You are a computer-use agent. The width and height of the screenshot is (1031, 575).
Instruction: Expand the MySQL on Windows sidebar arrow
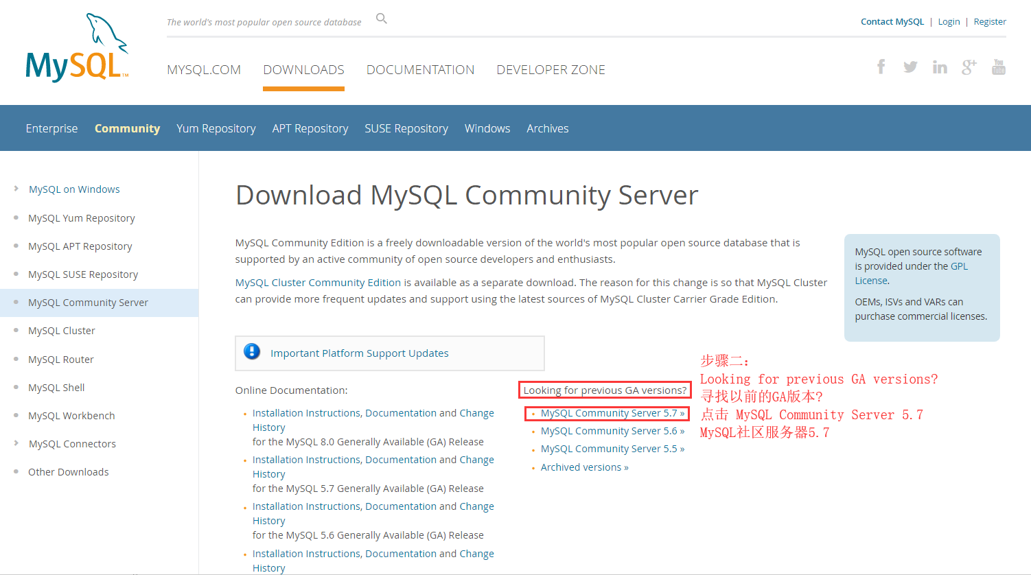[16, 189]
